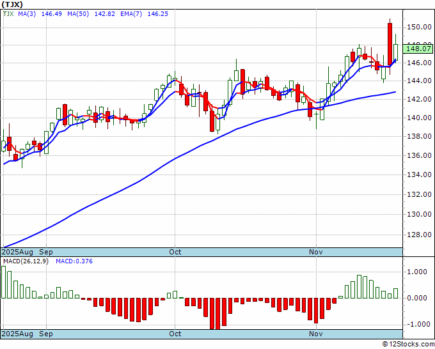Image resolution: width=435 pixels, height=349 pixels.
Task: Click the current price tag 148.07
Action: pos(418,49)
